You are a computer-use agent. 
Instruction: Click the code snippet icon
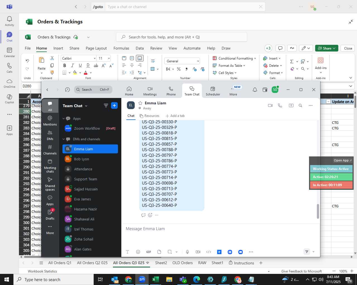(x=209, y=252)
